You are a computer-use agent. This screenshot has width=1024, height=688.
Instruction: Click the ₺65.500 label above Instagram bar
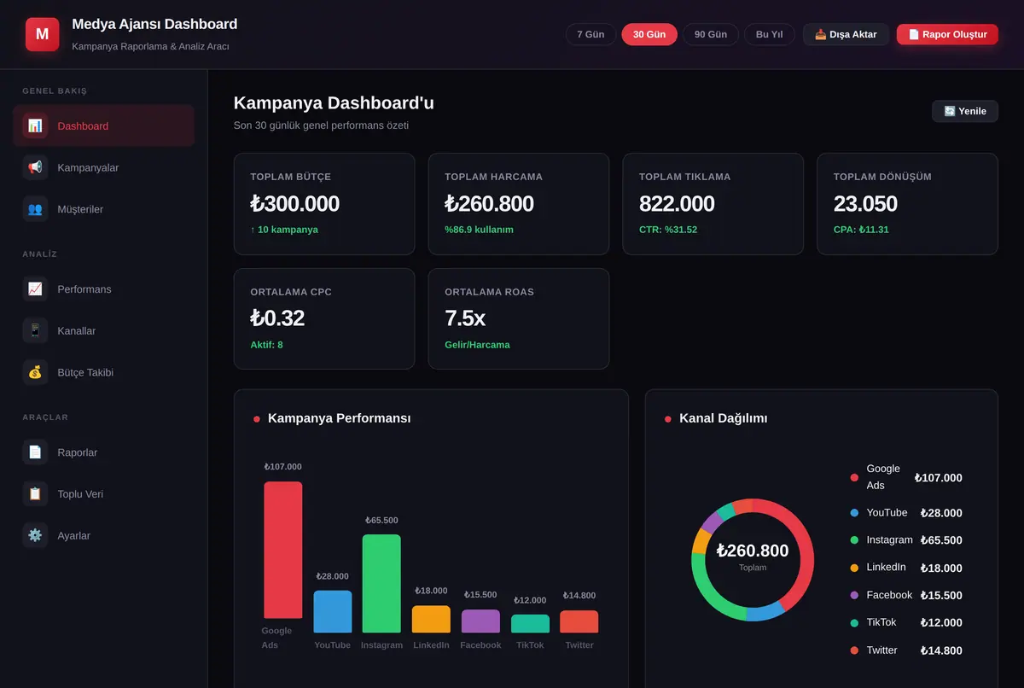pyautogui.click(x=381, y=520)
